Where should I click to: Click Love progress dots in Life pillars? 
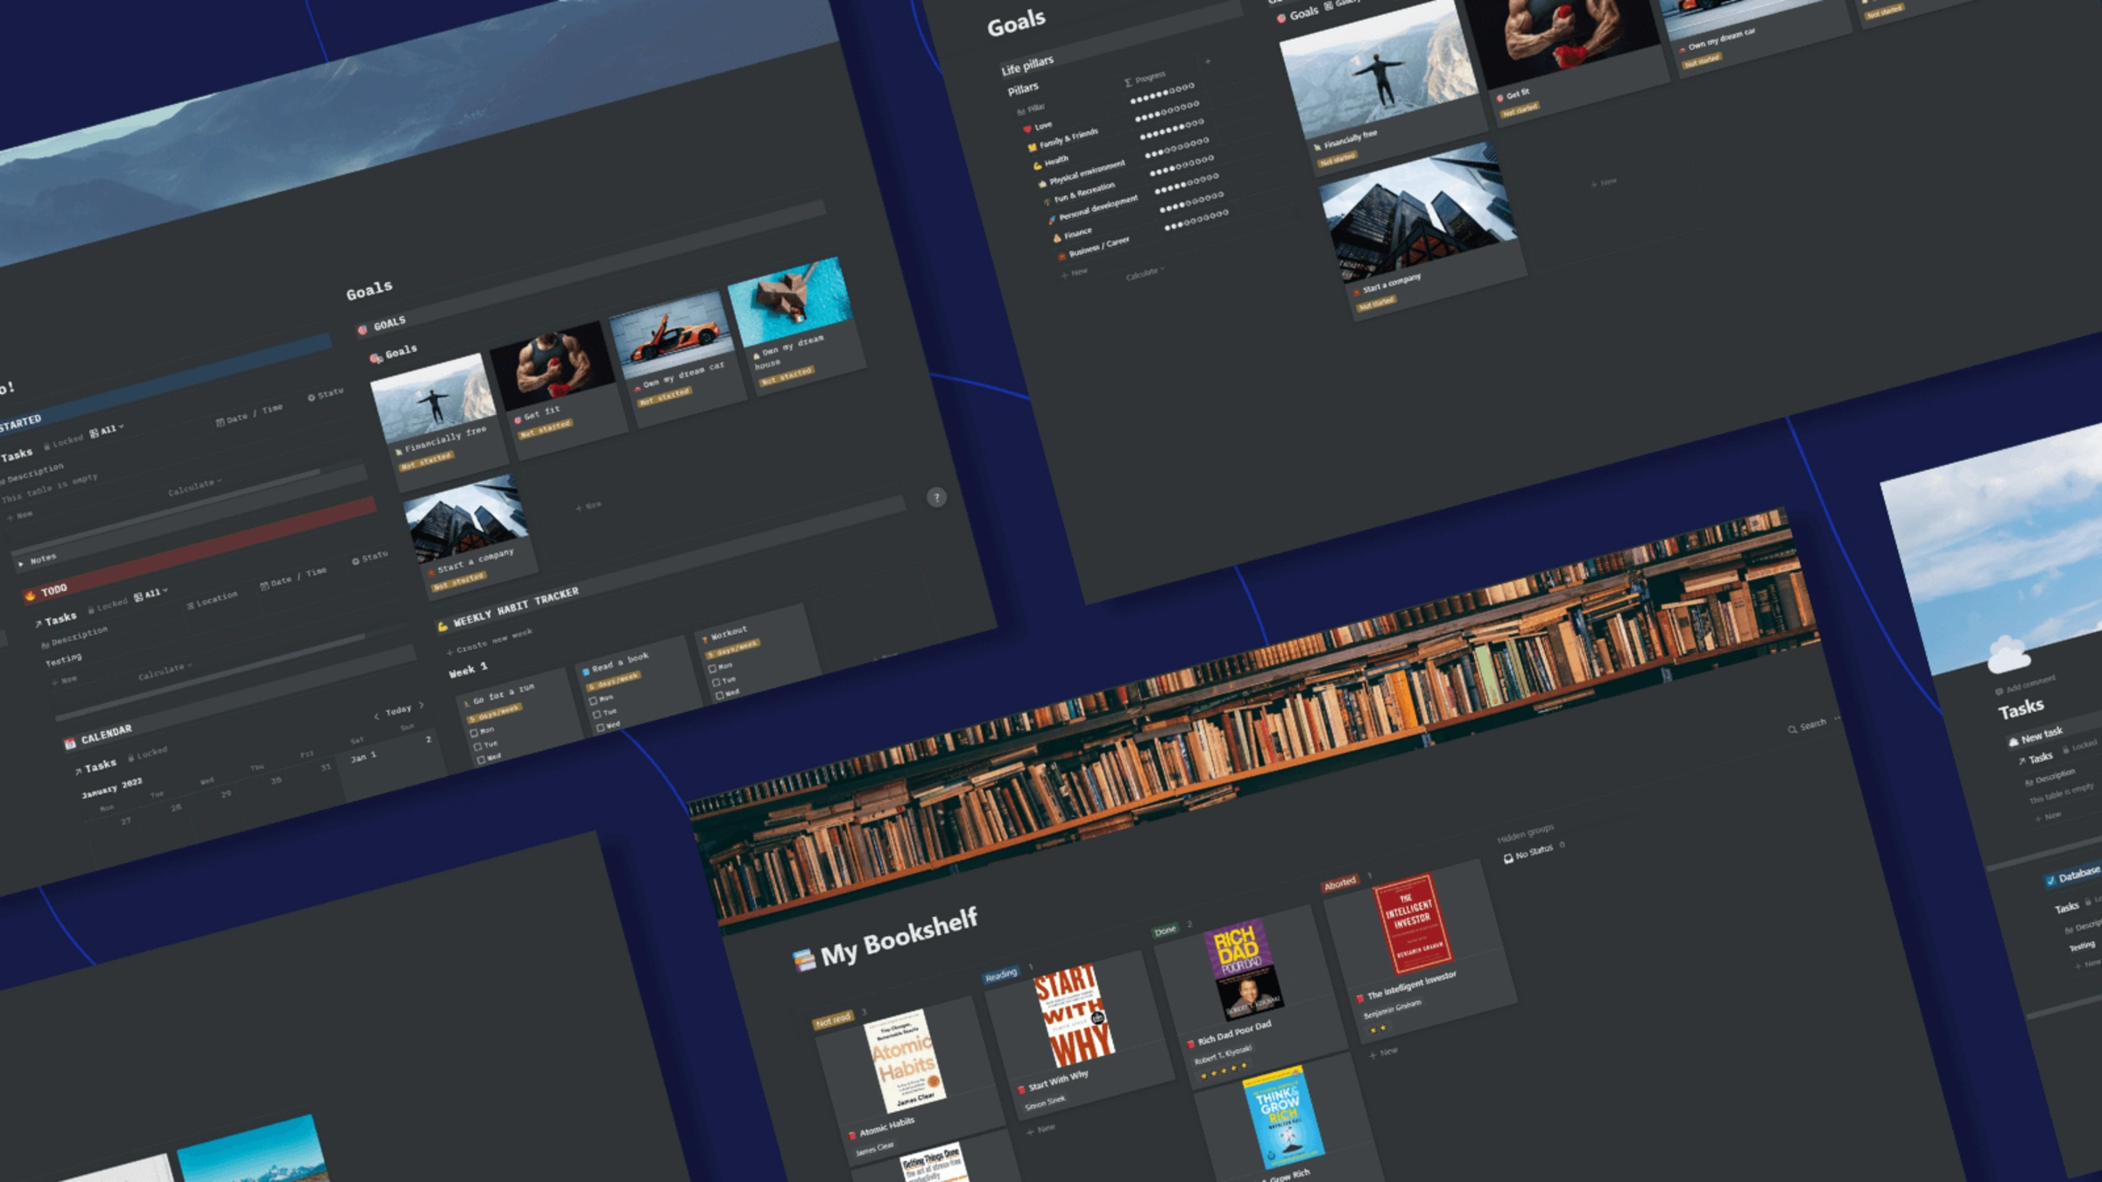tap(1162, 93)
